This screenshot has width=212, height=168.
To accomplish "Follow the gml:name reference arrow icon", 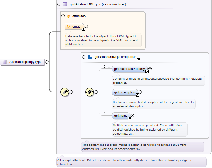I will 129,119.
